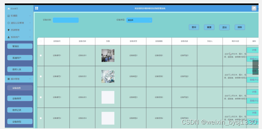Open 维修人员 submenu item
The height and width of the screenshot is (129, 262).
(x=20, y=69)
